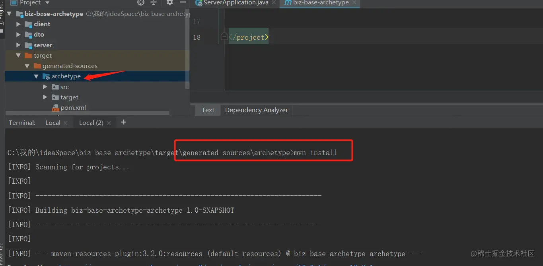The height and width of the screenshot is (266, 543).
Task: Open the Project view dropdown
Action: click(x=47, y=3)
